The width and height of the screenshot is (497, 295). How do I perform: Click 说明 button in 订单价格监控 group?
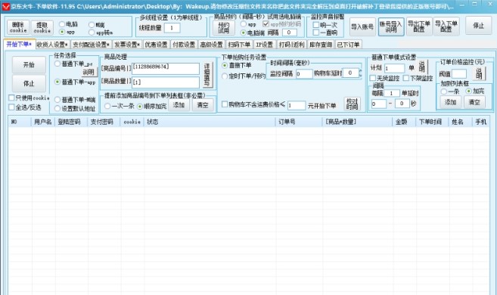pyautogui.click(x=479, y=73)
